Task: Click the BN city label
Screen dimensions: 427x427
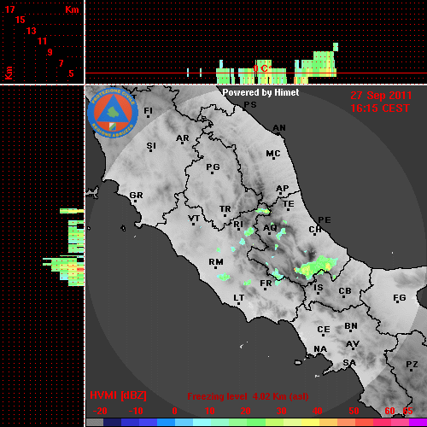Action: tap(351, 326)
